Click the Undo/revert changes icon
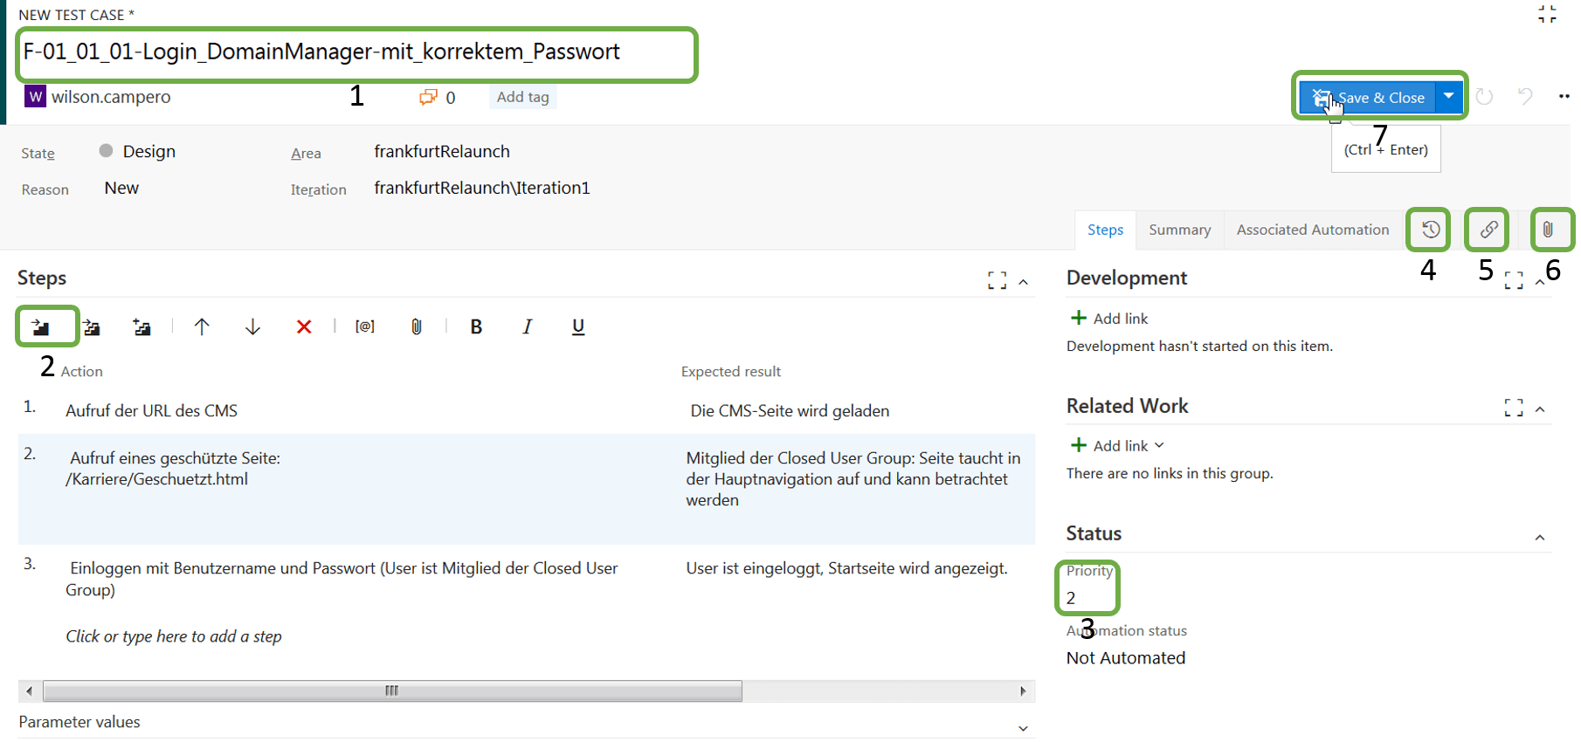The height and width of the screenshot is (742, 1581). pyautogui.click(x=1525, y=96)
